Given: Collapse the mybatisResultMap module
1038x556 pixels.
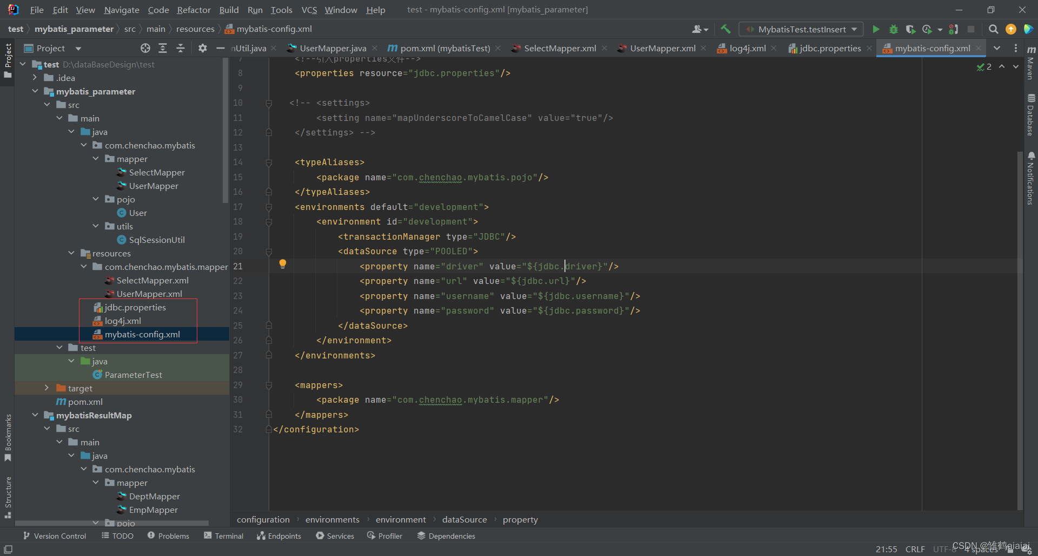Looking at the screenshot, I should (x=35, y=415).
